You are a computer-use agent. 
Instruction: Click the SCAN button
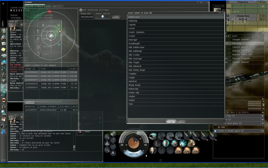116,17
